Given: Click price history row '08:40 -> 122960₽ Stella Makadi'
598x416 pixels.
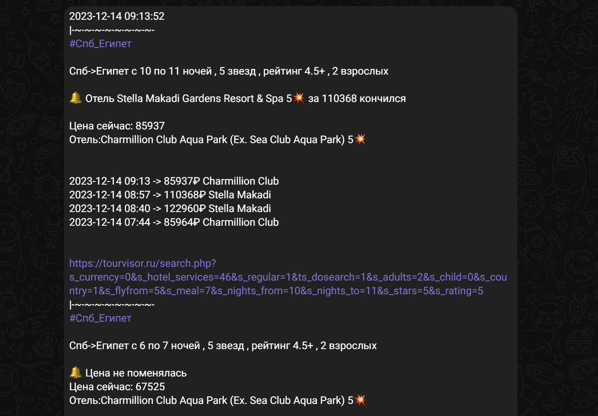Looking at the screenshot, I should click(x=170, y=208).
